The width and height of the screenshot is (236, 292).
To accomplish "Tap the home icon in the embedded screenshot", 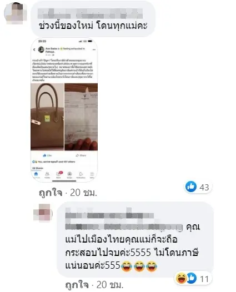I will 36,174.
